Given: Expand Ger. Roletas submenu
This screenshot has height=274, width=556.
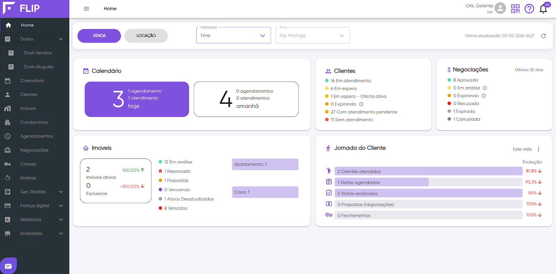Looking at the screenshot, I should 61,192.
